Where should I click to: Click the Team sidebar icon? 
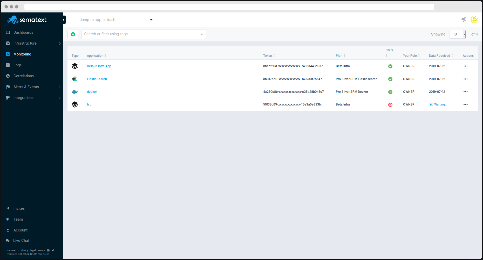point(8,219)
